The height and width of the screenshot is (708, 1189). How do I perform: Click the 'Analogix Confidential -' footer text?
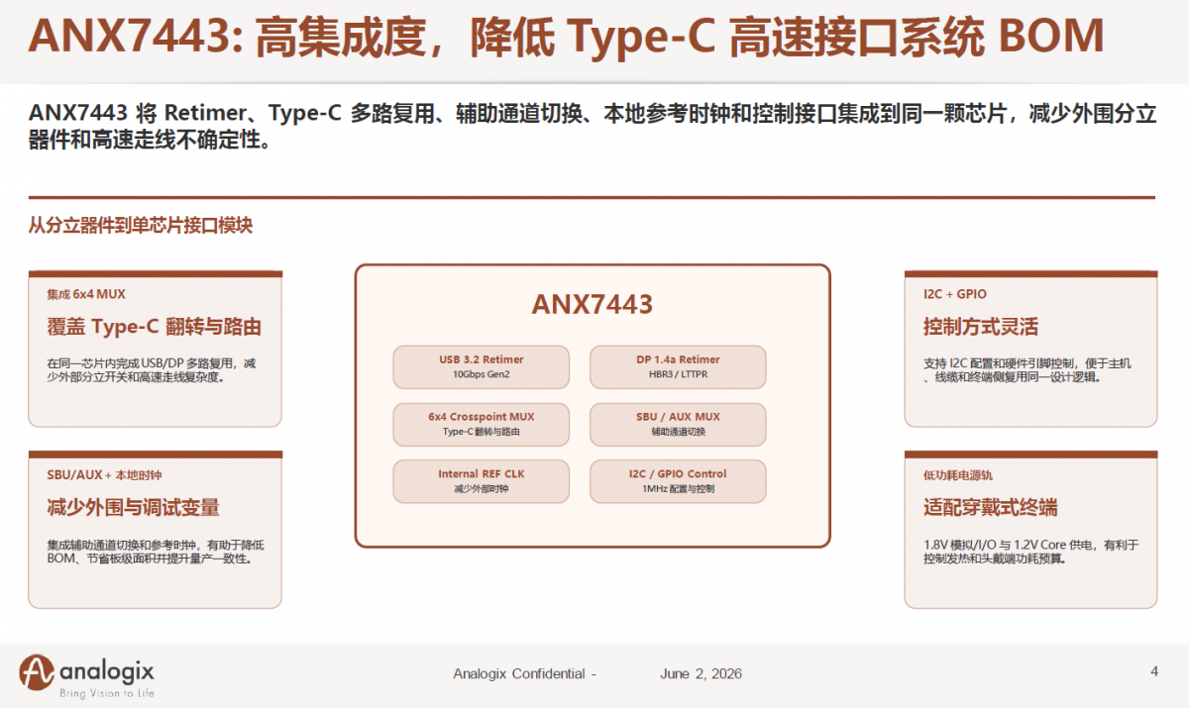coord(525,673)
